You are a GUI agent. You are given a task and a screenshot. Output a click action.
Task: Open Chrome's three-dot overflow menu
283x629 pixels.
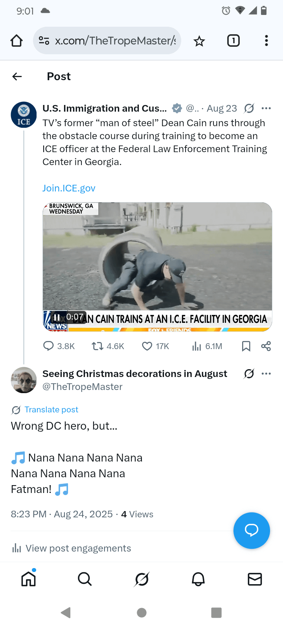[266, 41]
